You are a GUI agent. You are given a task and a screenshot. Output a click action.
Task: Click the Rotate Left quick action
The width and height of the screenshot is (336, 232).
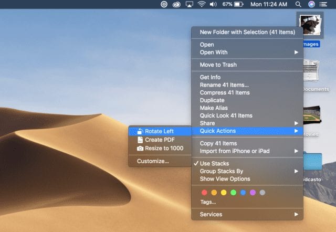160,131
